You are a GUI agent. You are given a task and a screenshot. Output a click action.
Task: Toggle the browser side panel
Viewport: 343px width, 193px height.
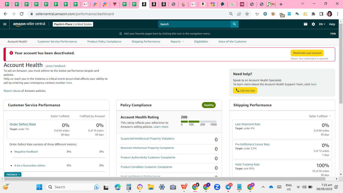321,14
